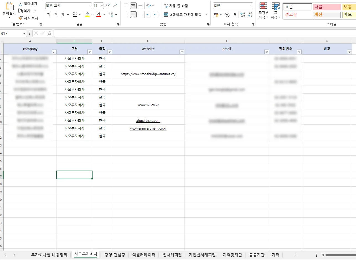Click the phonetic guide (내천) icon
The image size is (356, 260).
pyautogui.click(x=111, y=15)
